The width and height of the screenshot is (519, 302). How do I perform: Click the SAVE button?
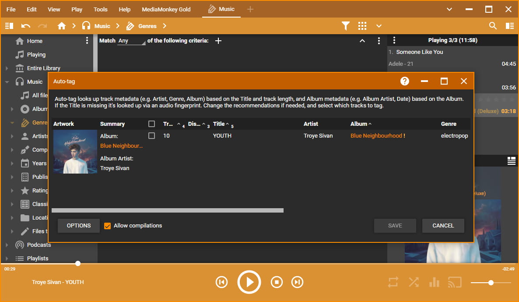click(395, 225)
